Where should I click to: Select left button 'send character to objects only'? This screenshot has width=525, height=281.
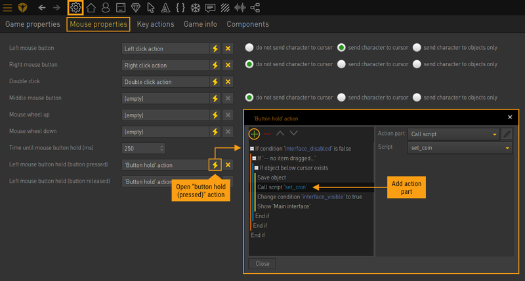click(417, 47)
